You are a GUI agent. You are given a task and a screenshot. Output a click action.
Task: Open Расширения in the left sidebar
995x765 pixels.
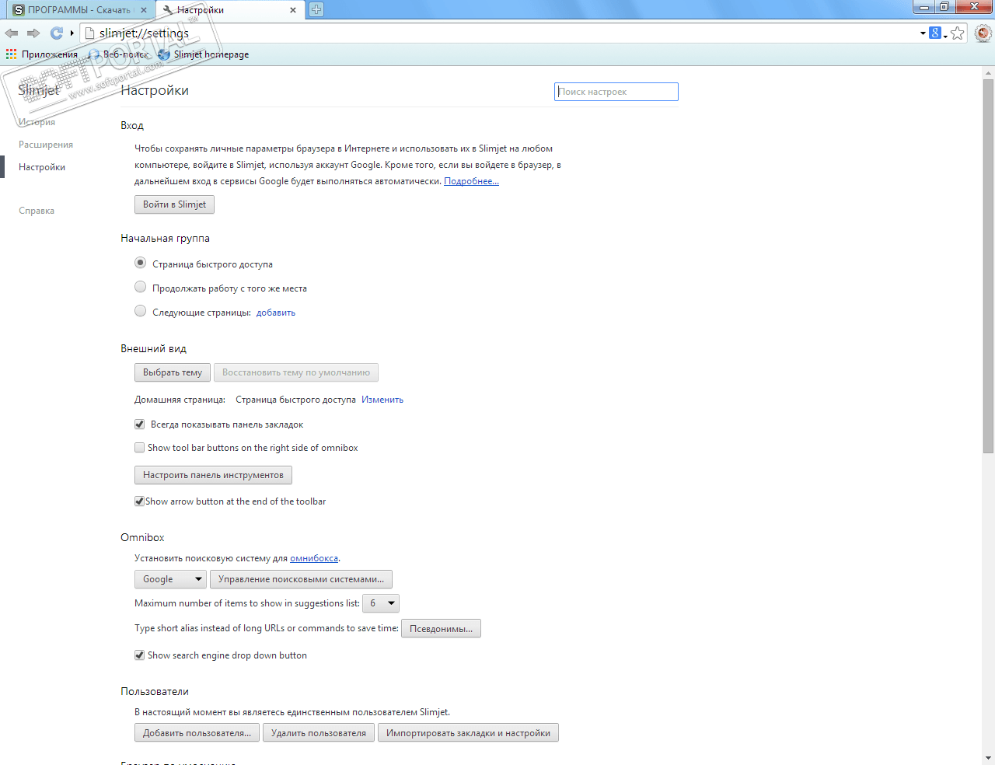(x=46, y=145)
